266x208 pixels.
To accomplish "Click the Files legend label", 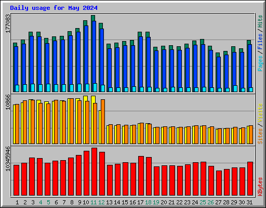I will (260, 42).
